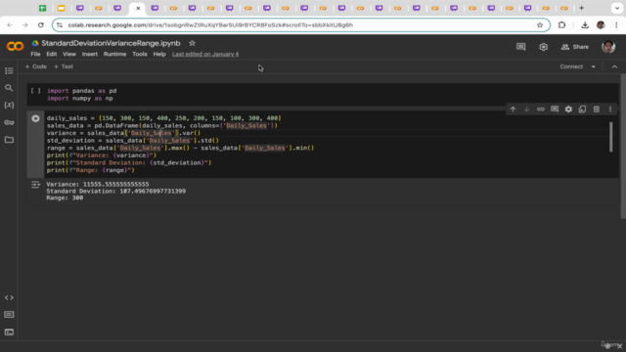Open the Connect dropdown arrow
Image resolution: width=626 pixels, height=352 pixels.
pos(594,66)
